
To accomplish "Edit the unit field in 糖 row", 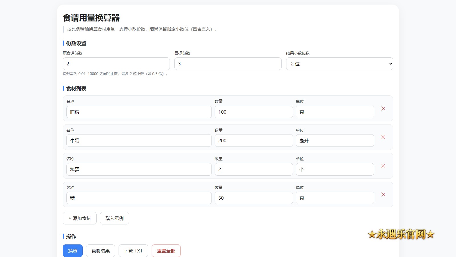I will pos(335,198).
